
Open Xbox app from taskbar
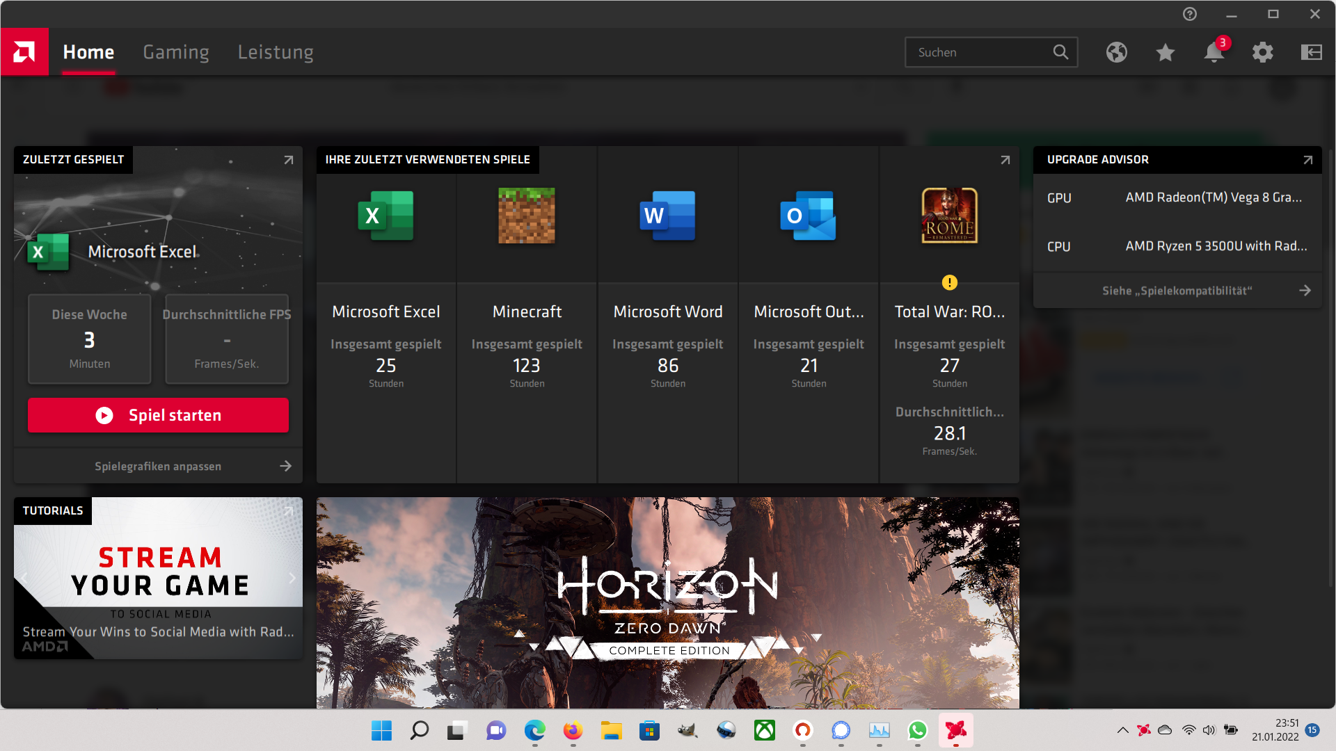click(765, 730)
